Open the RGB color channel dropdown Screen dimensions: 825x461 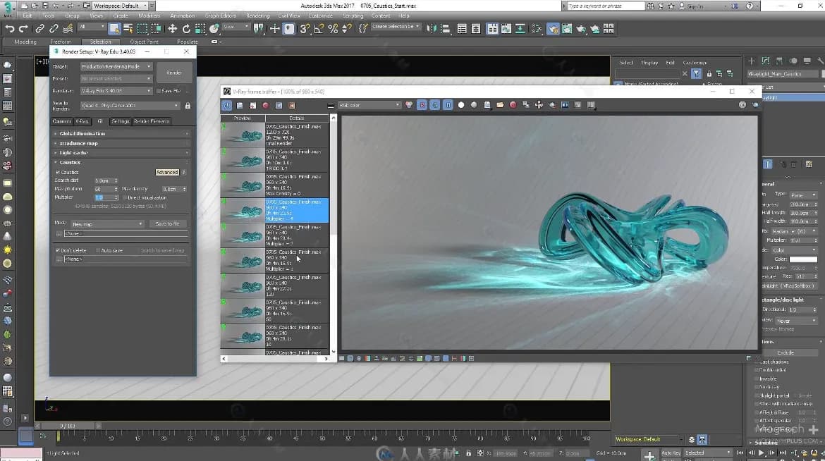370,105
